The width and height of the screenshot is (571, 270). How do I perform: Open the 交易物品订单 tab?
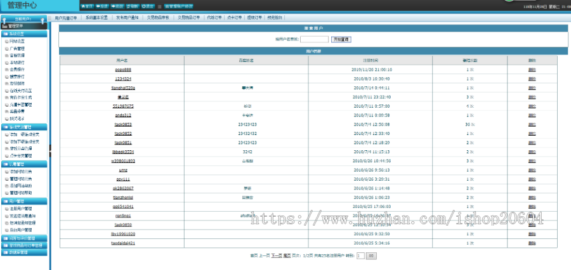click(x=188, y=18)
